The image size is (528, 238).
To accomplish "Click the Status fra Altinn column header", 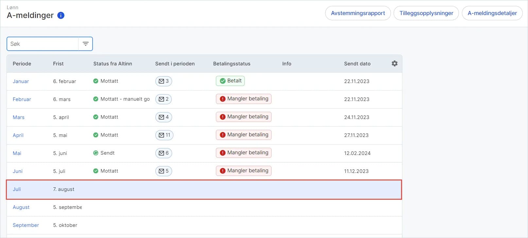I will [x=113, y=64].
